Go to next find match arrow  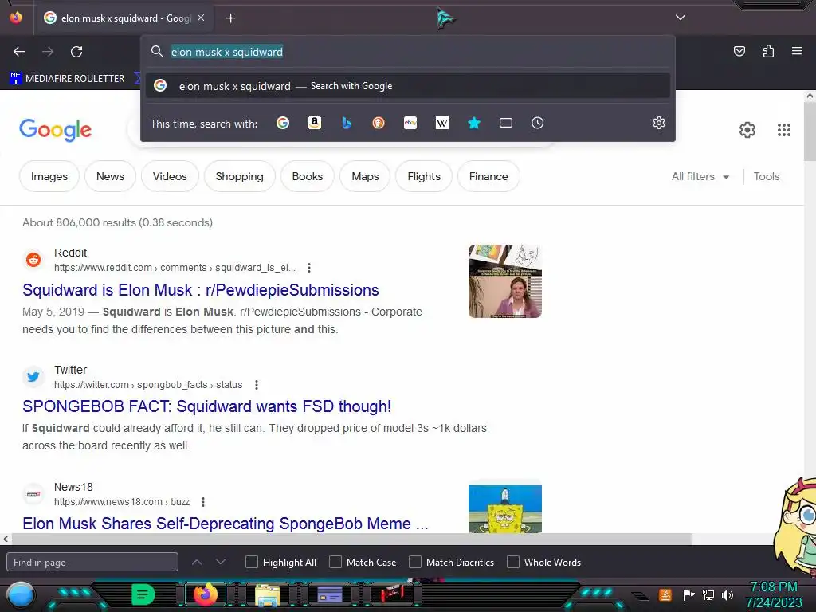tap(221, 562)
